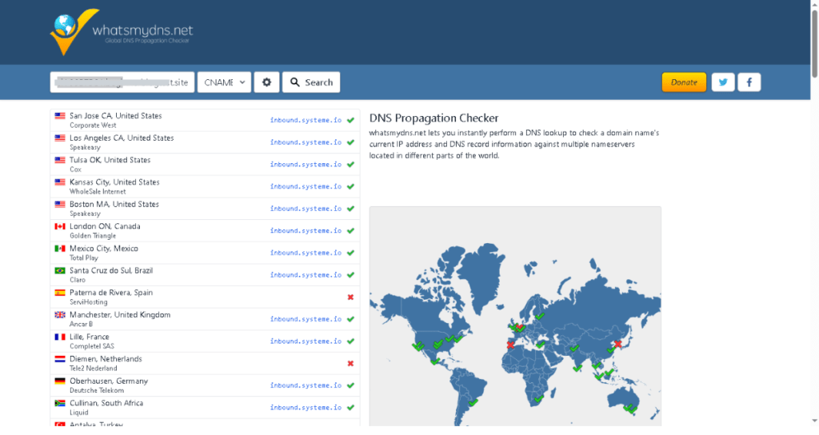Click inbound.systeme.io result for Boston MA
Viewport: 819px width, 435px height.
click(306, 209)
